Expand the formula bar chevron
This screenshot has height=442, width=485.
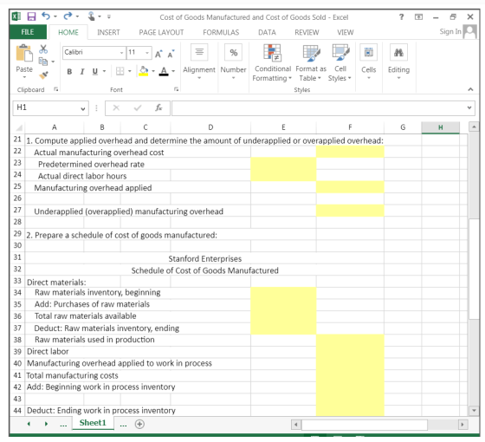(469, 107)
